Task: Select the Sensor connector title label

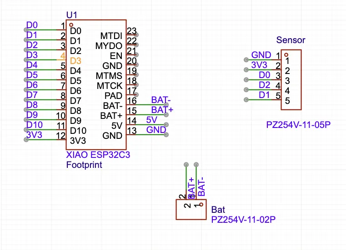Action: pyautogui.click(x=291, y=40)
